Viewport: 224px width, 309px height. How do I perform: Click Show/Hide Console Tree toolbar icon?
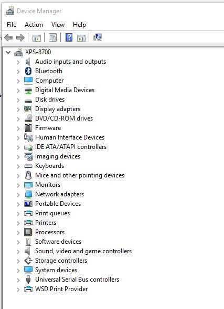(37, 37)
